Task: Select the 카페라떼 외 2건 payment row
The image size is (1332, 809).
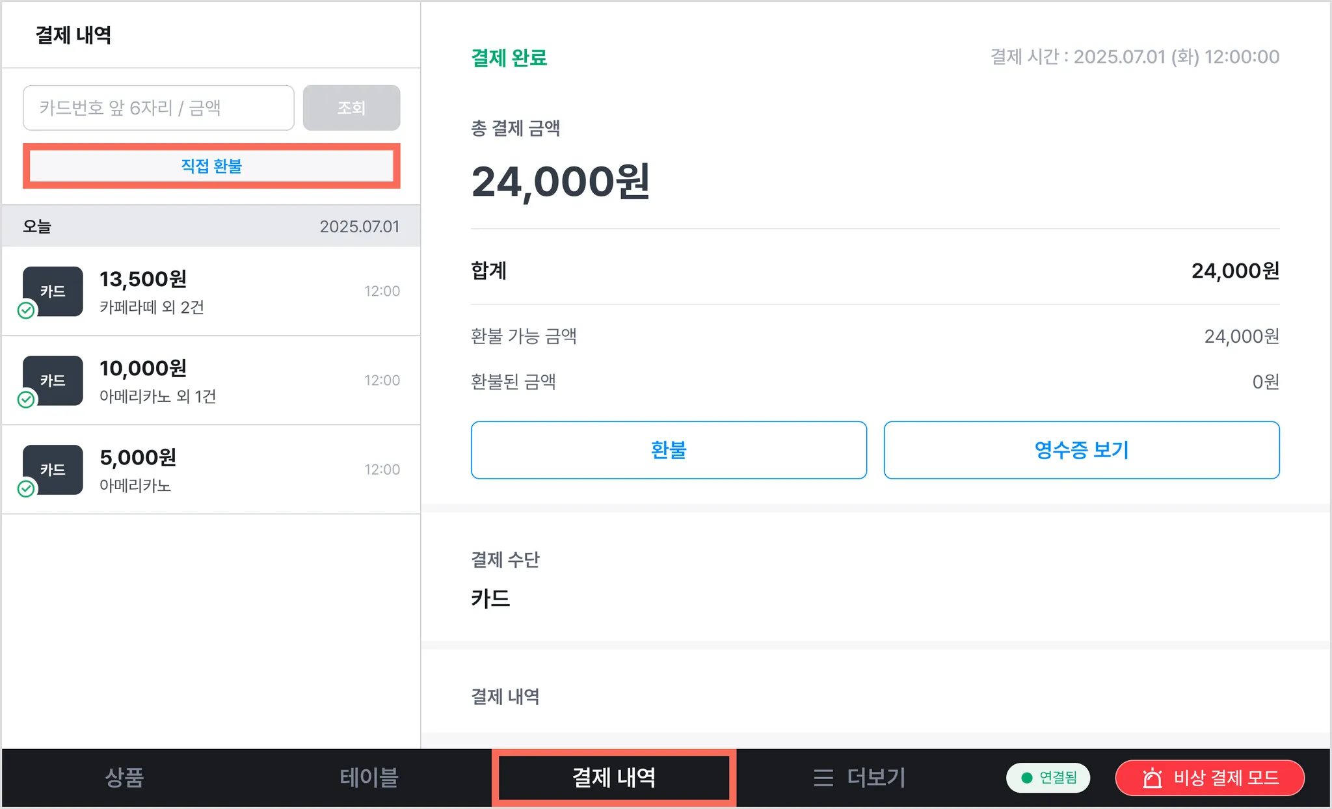Action: click(211, 291)
